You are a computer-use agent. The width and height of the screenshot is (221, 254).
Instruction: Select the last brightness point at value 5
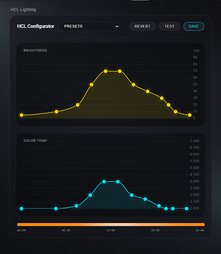coord(190,115)
